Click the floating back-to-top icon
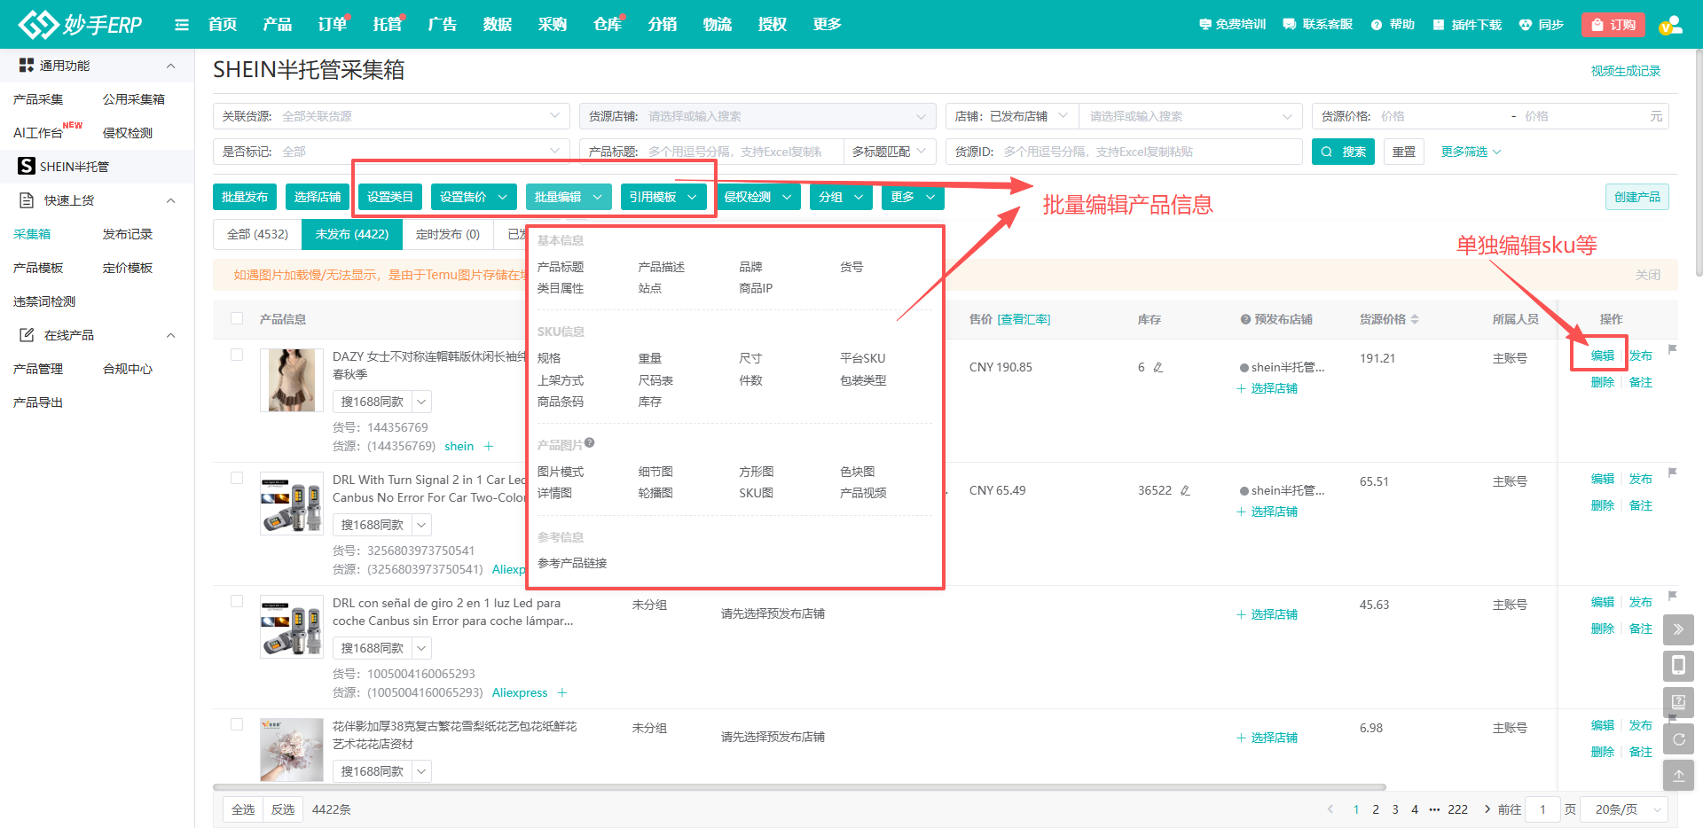The height and width of the screenshot is (828, 1703). pos(1678,775)
